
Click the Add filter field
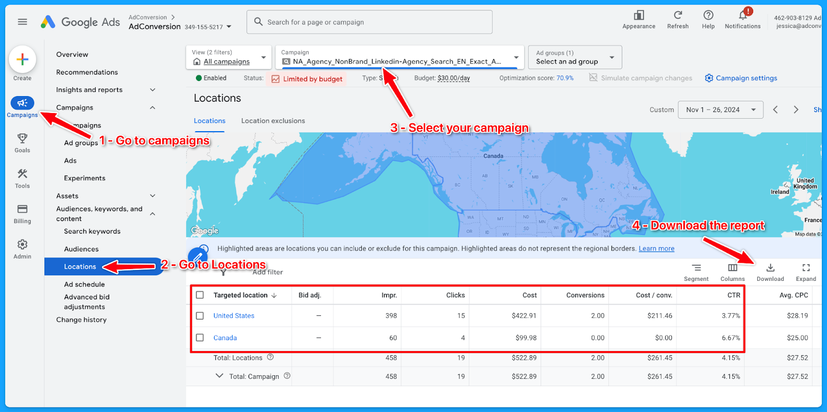coord(268,272)
